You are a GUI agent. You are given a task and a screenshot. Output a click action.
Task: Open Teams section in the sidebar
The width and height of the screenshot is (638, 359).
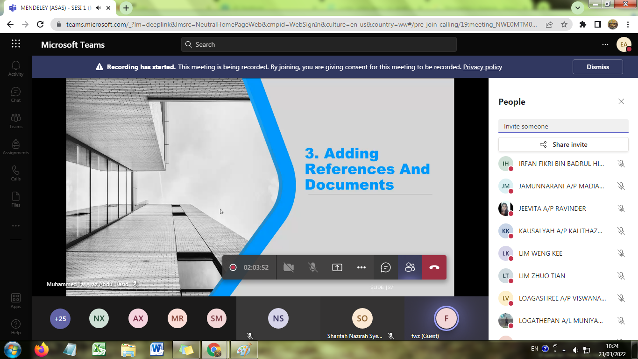(x=16, y=121)
